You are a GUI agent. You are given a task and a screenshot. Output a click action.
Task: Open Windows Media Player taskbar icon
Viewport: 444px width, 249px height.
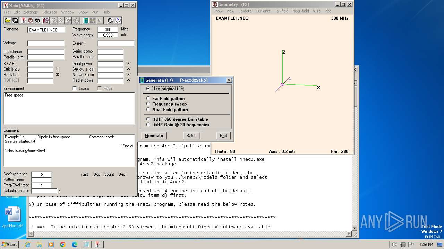pos(51,245)
